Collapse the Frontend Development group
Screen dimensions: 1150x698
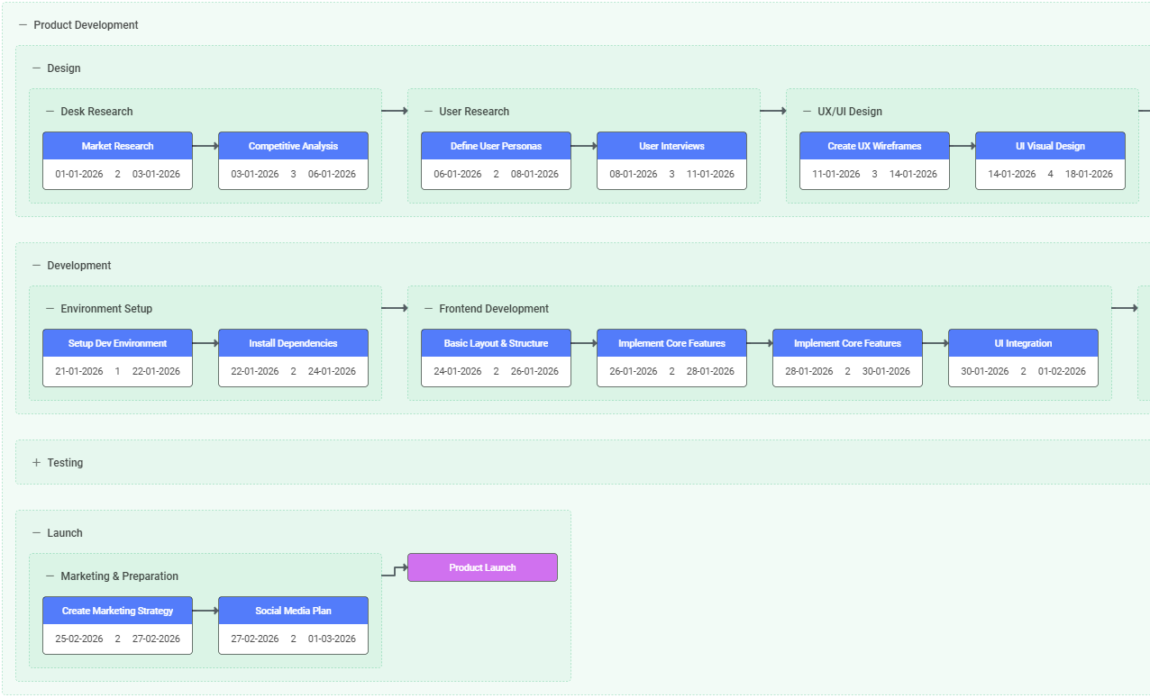click(x=429, y=309)
